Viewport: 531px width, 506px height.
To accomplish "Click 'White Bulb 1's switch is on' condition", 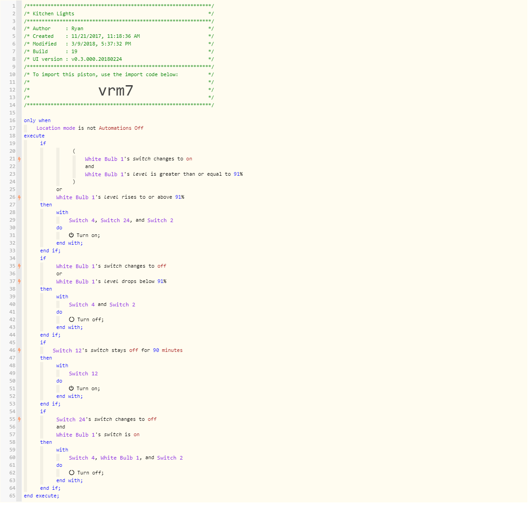I will [x=98, y=435].
